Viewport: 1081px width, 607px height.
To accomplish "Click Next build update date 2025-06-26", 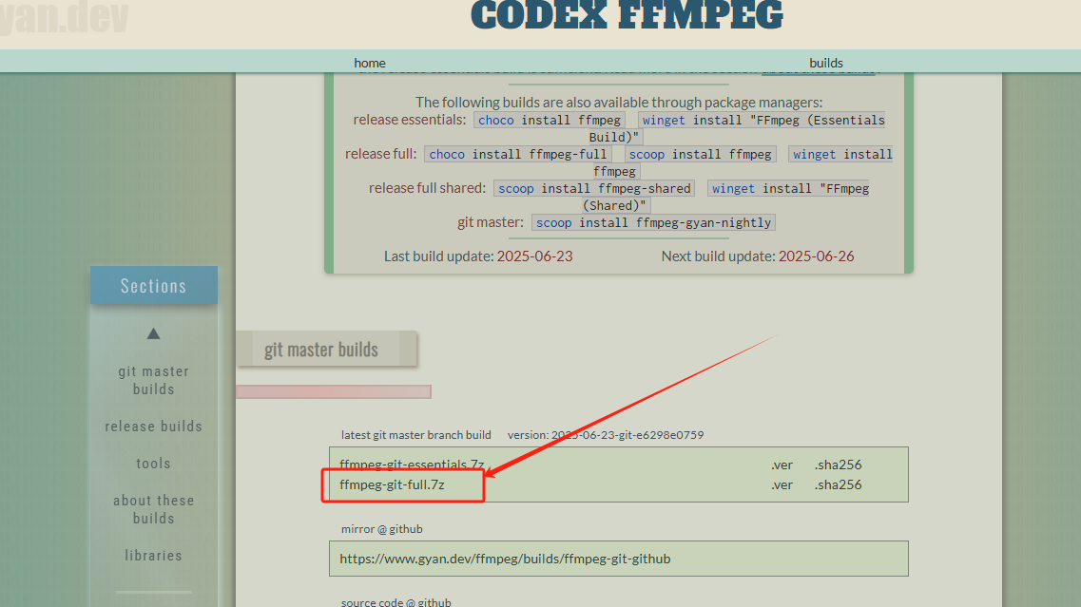I will point(816,256).
